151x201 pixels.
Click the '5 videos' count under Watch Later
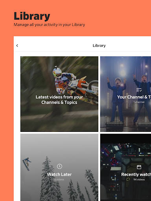[59, 179]
